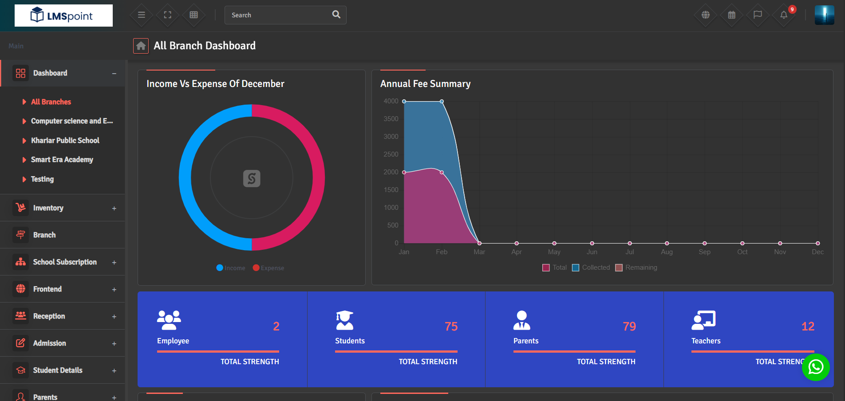Screen dimensions: 845x401
Task: Toggle Expense legend in donut chart
Action: click(x=269, y=268)
